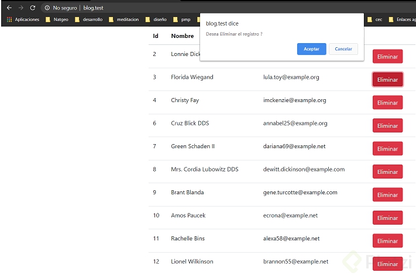Open the meditacion bookmark folder
Screen dimensions: 416x276
(123, 19)
